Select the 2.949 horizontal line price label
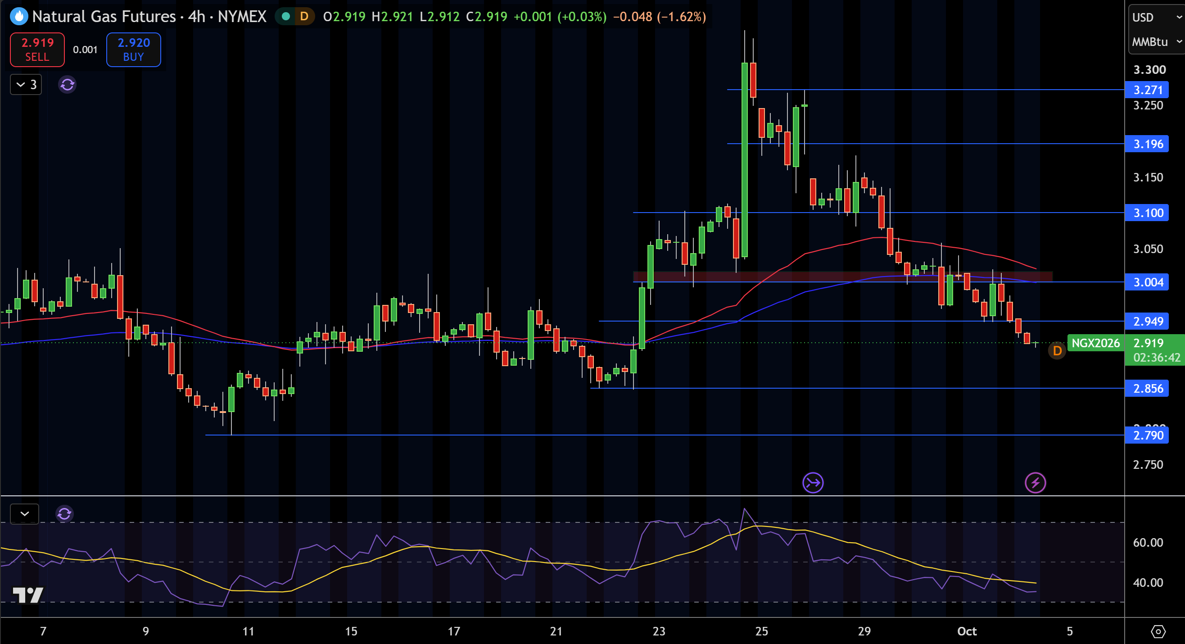 (x=1147, y=322)
